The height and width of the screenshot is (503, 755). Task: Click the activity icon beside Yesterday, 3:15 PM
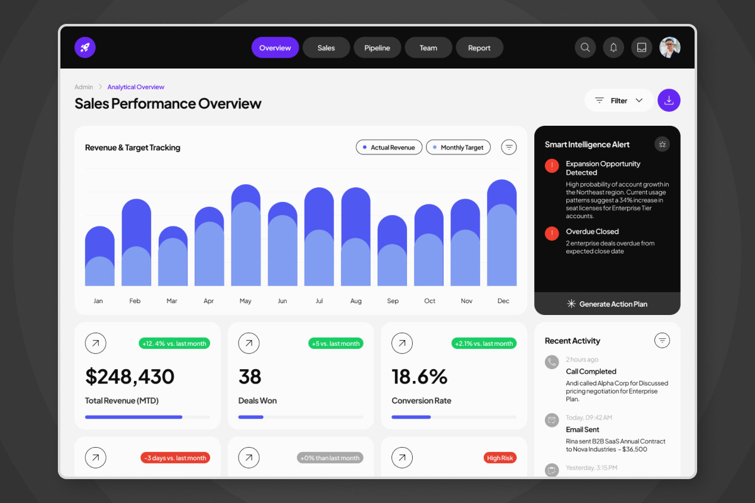tap(552, 470)
